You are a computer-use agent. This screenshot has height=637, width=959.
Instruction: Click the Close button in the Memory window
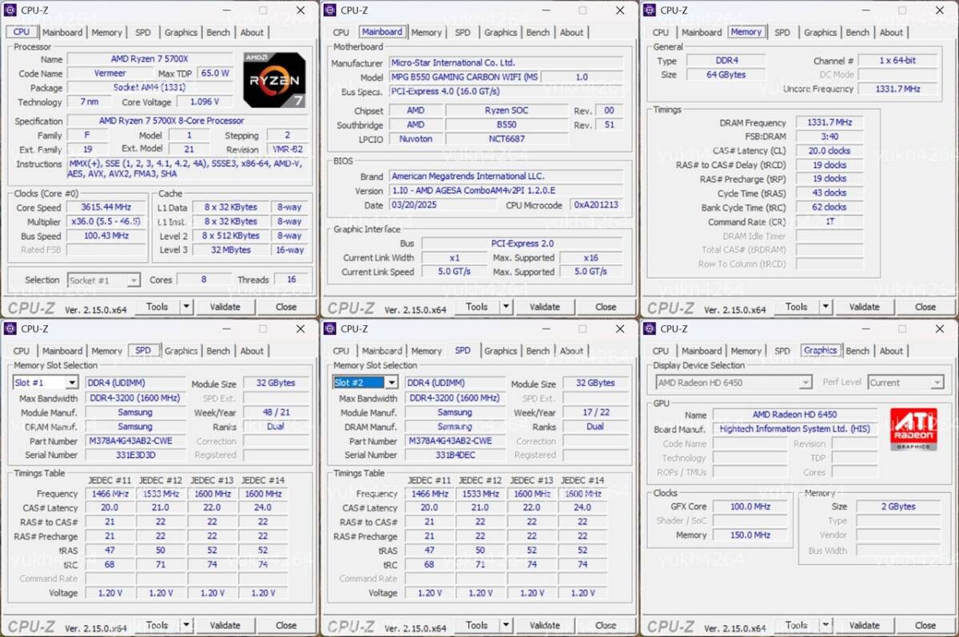[925, 307]
